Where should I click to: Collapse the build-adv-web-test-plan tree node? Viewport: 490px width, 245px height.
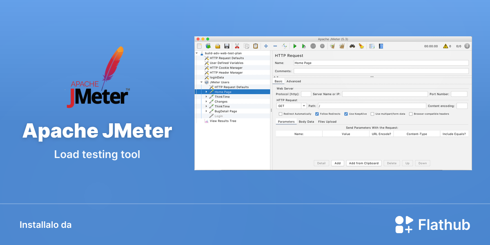tap(196, 53)
